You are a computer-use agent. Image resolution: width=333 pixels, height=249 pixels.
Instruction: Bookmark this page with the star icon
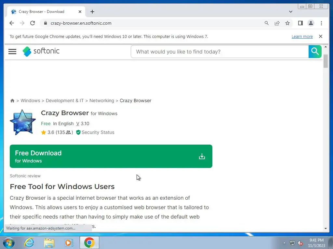coord(287,23)
